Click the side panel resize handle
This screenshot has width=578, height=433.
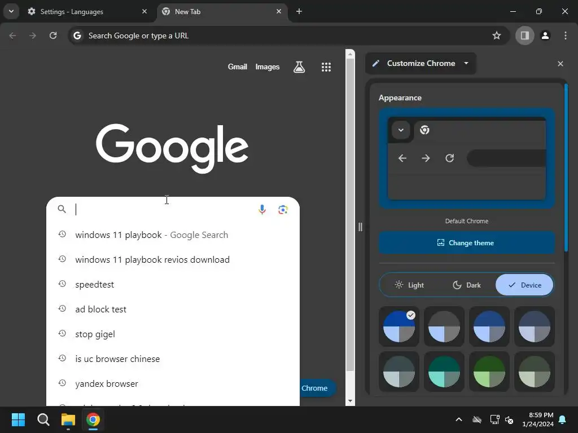tap(360, 227)
